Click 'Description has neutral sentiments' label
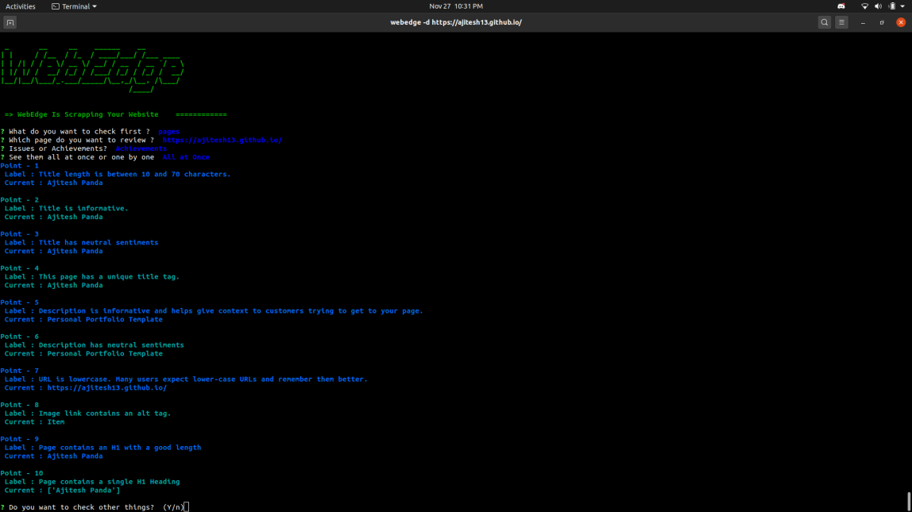The width and height of the screenshot is (912, 512). [111, 345]
